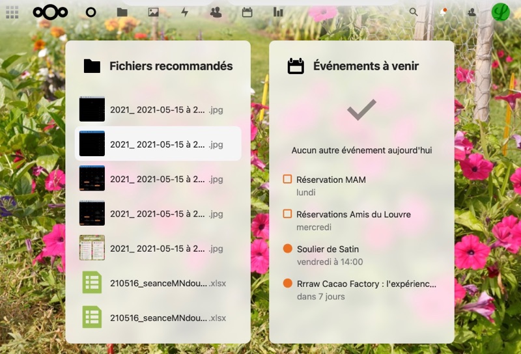Click the search magnifier icon

414,12
